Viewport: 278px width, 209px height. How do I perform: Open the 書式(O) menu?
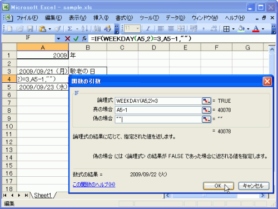point(125,18)
